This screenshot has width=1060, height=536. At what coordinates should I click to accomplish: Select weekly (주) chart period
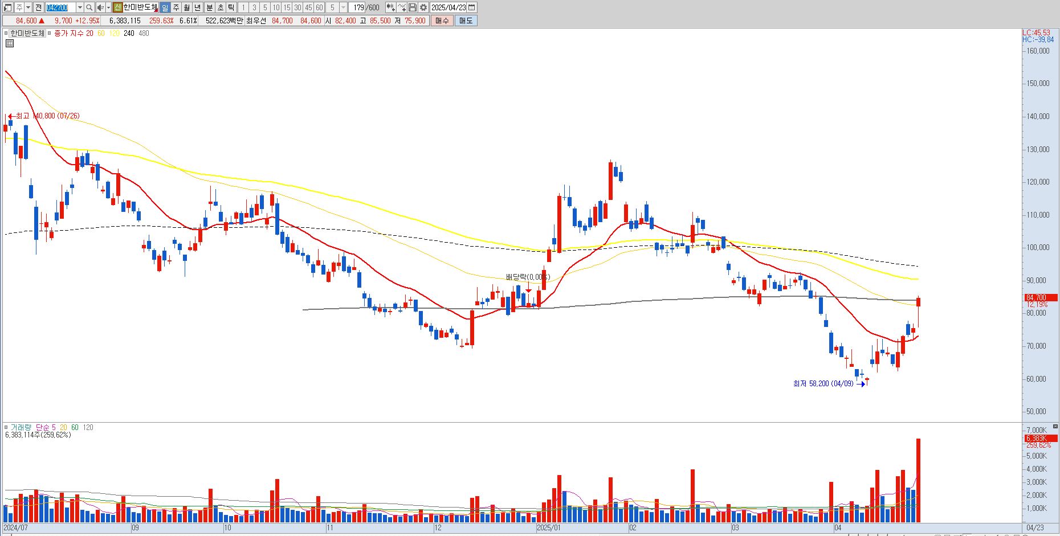tap(176, 7)
